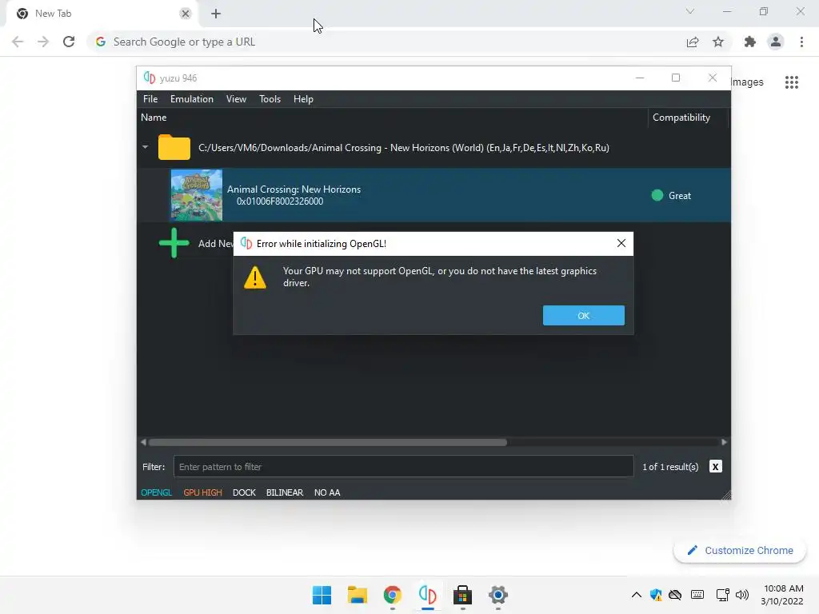Toggle the BILINEAR filter status button
The height and width of the screenshot is (614, 819).
(x=285, y=492)
